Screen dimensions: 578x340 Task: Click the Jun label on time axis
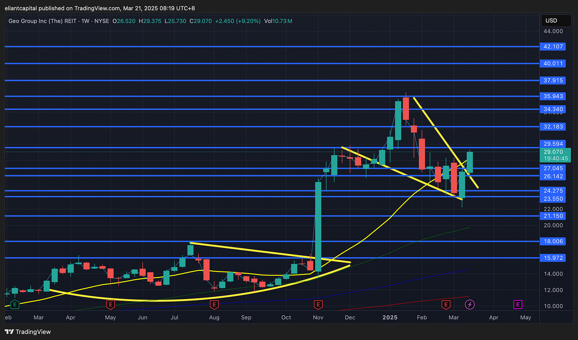(143, 317)
